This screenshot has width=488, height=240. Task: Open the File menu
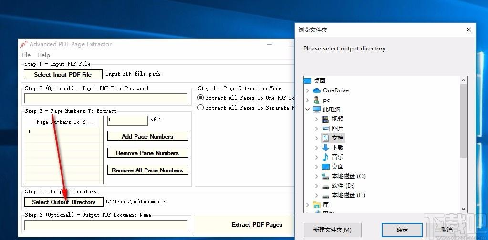point(26,55)
